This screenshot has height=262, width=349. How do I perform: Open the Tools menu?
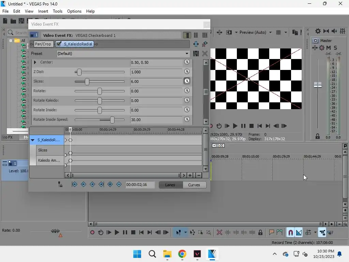pos(57,11)
